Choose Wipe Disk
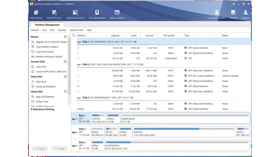Viewport: 280px width, 157px height. [x=39, y=82]
